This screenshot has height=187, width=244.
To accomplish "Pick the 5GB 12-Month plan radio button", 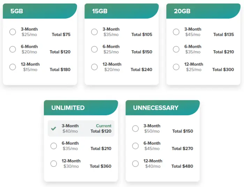I will [x=13, y=67].
